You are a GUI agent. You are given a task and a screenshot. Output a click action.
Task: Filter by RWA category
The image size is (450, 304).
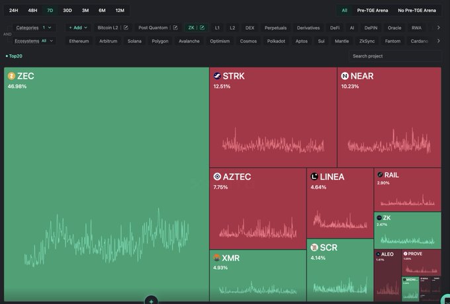point(416,28)
